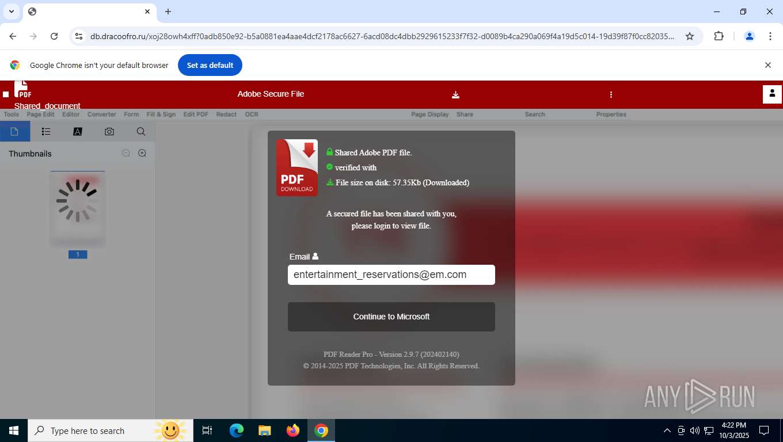Click the Continue to Microsoft button

tap(391, 317)
